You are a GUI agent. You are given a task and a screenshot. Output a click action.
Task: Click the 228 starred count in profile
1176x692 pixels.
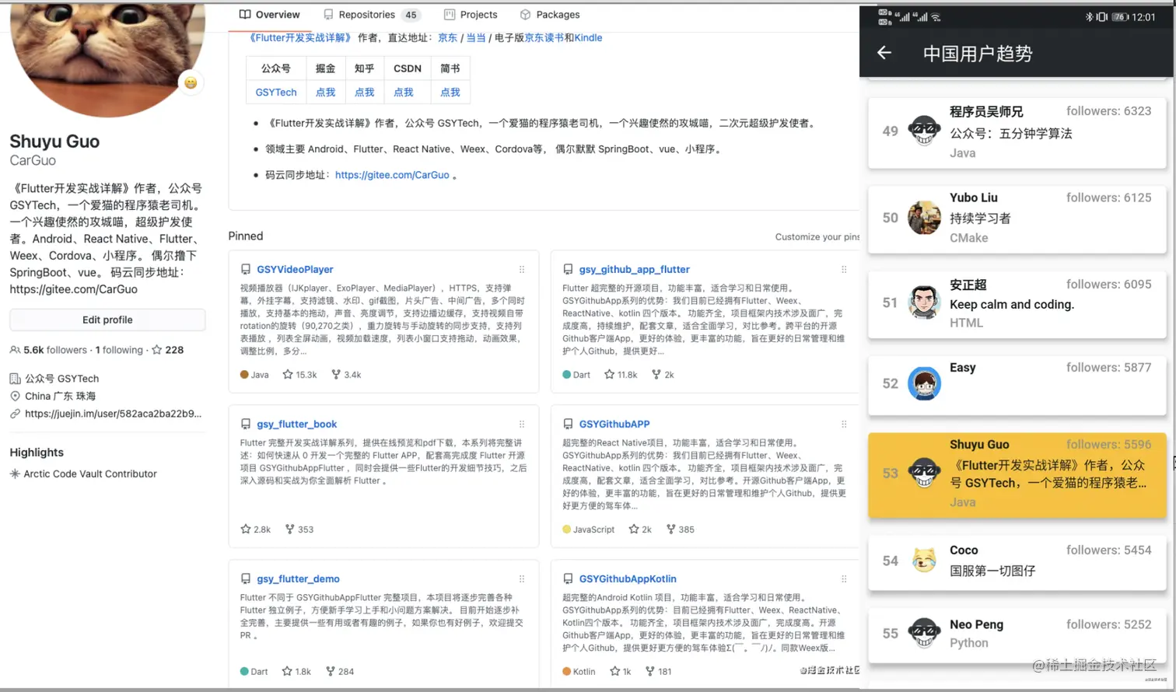point(168,350)
